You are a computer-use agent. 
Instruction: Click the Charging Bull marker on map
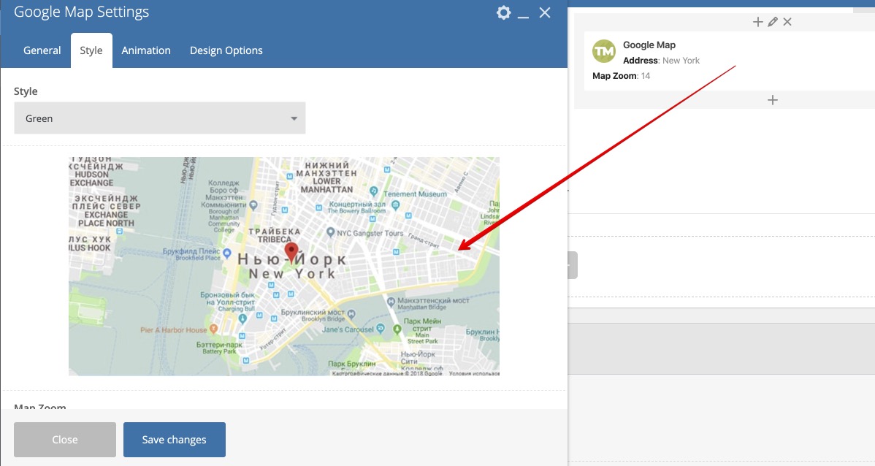point(242,318)
